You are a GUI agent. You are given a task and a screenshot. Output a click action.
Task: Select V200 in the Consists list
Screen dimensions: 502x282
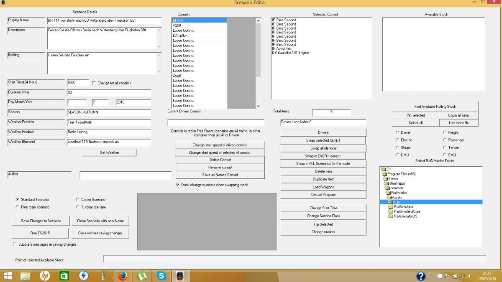pyautogui.click(x=177, y=25)
